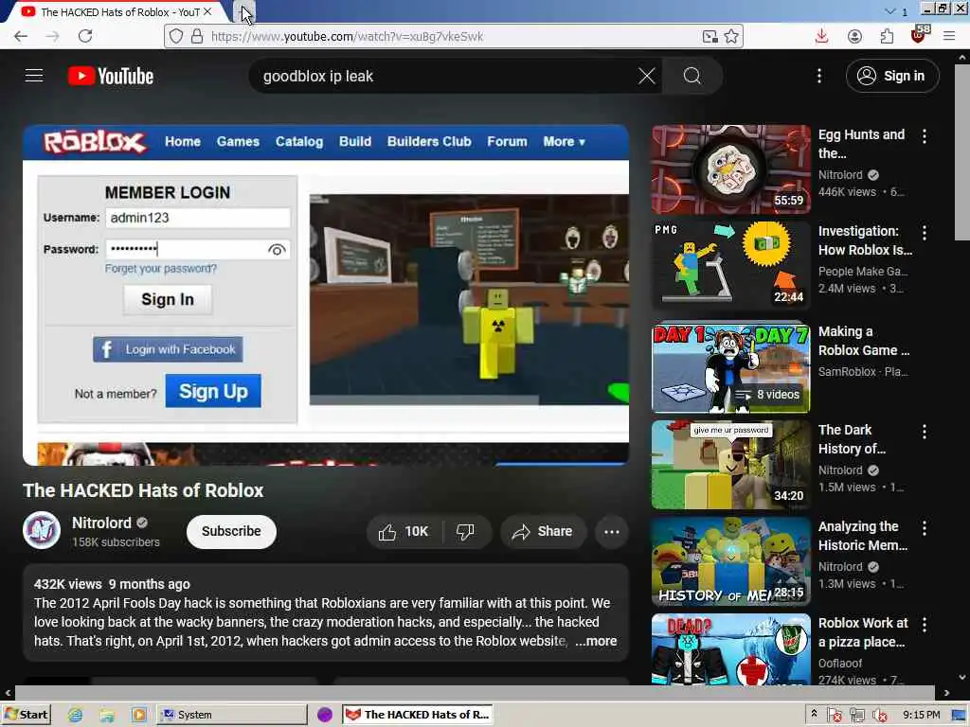
Task: Open options for Investigation video
Action: point(925,233)
